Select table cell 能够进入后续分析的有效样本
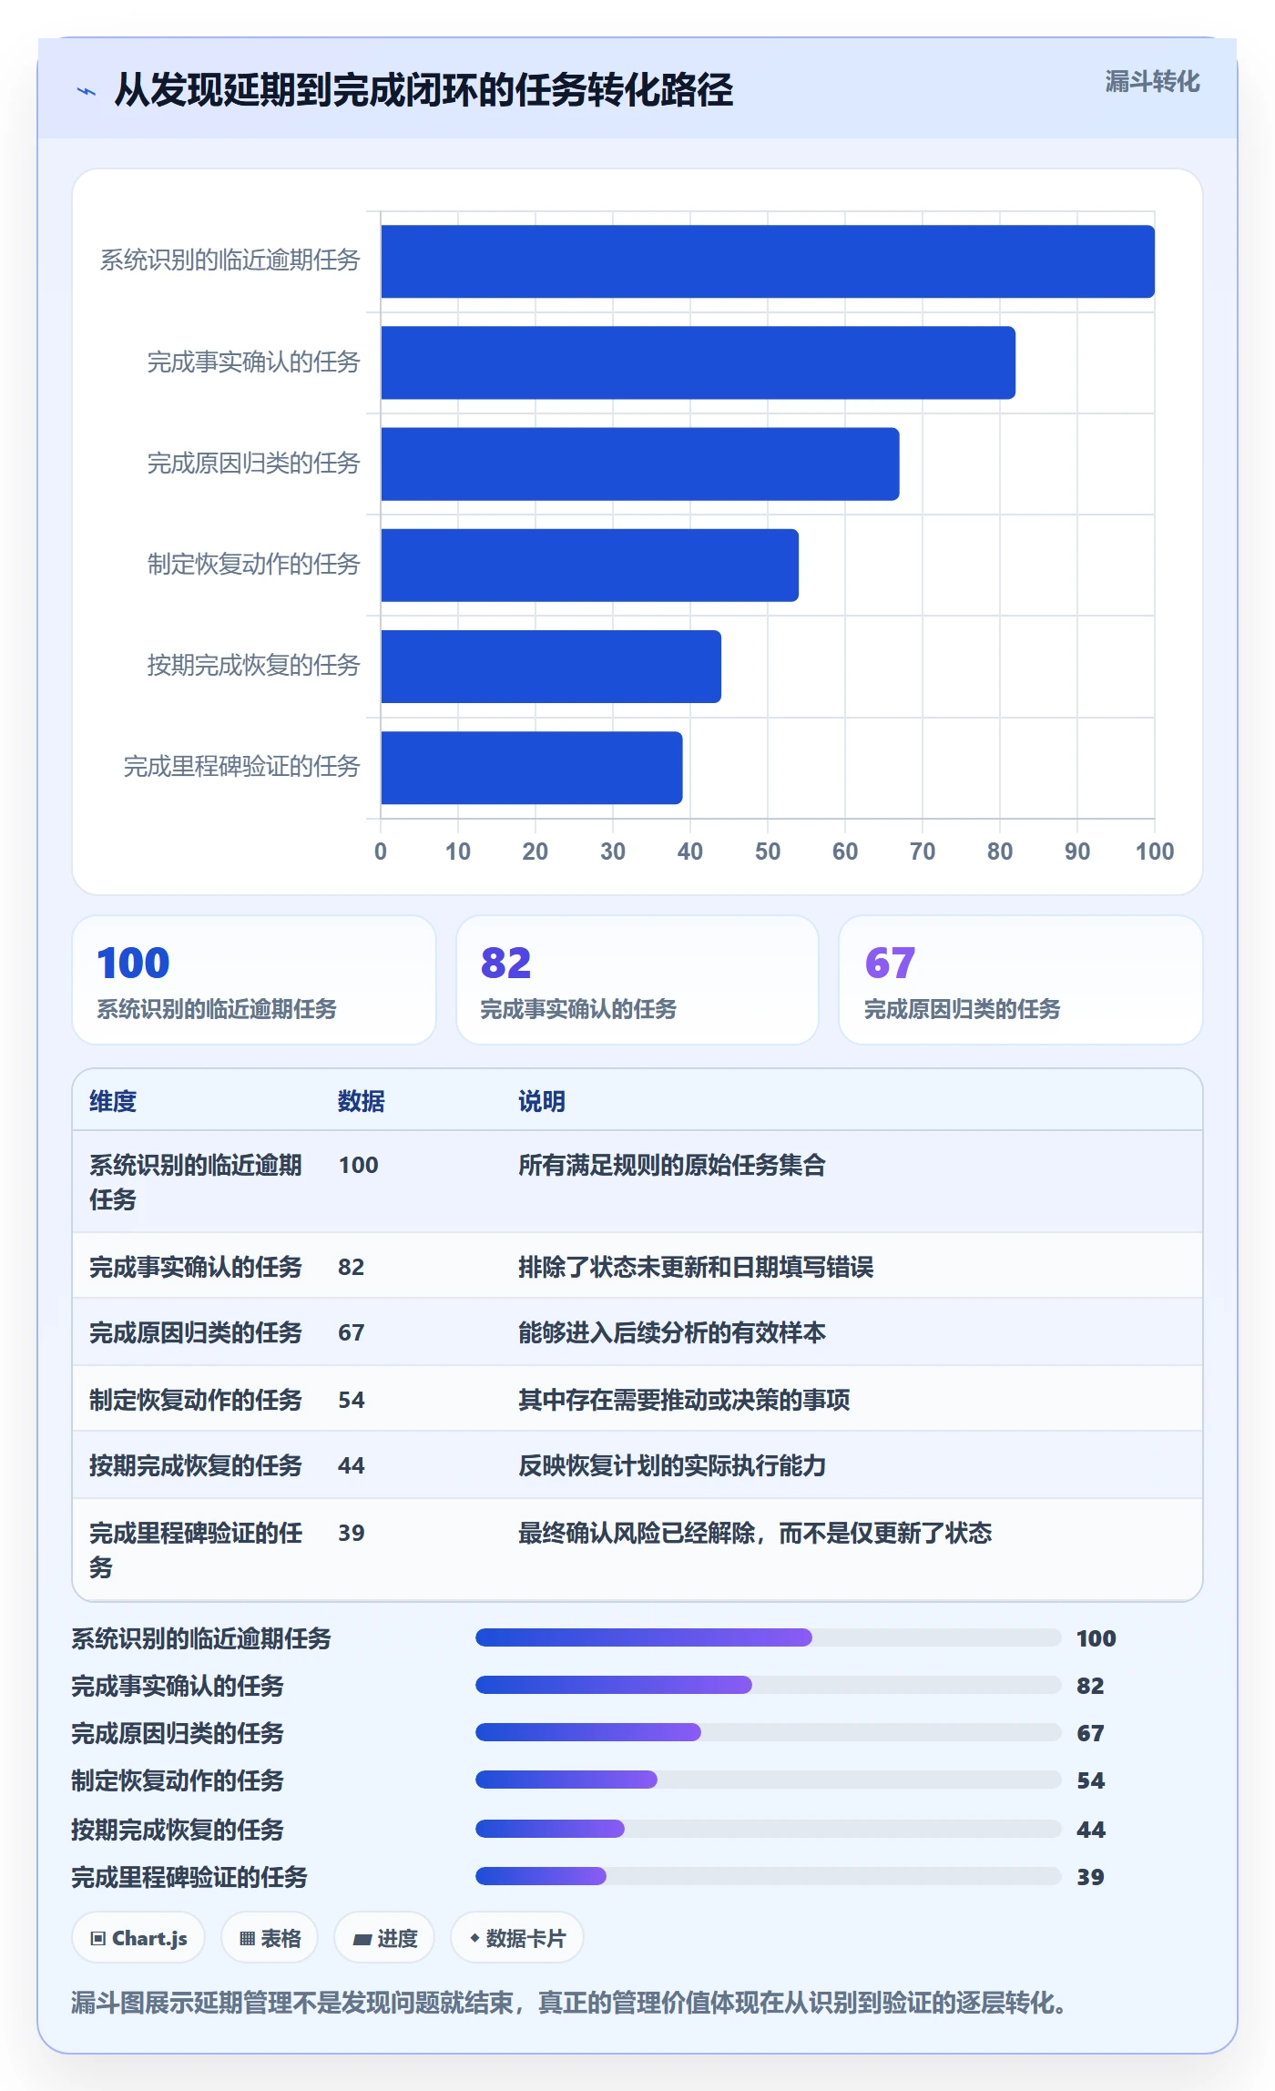Viewport: 1275px width, 2091px height. [x=672, y=1332]
